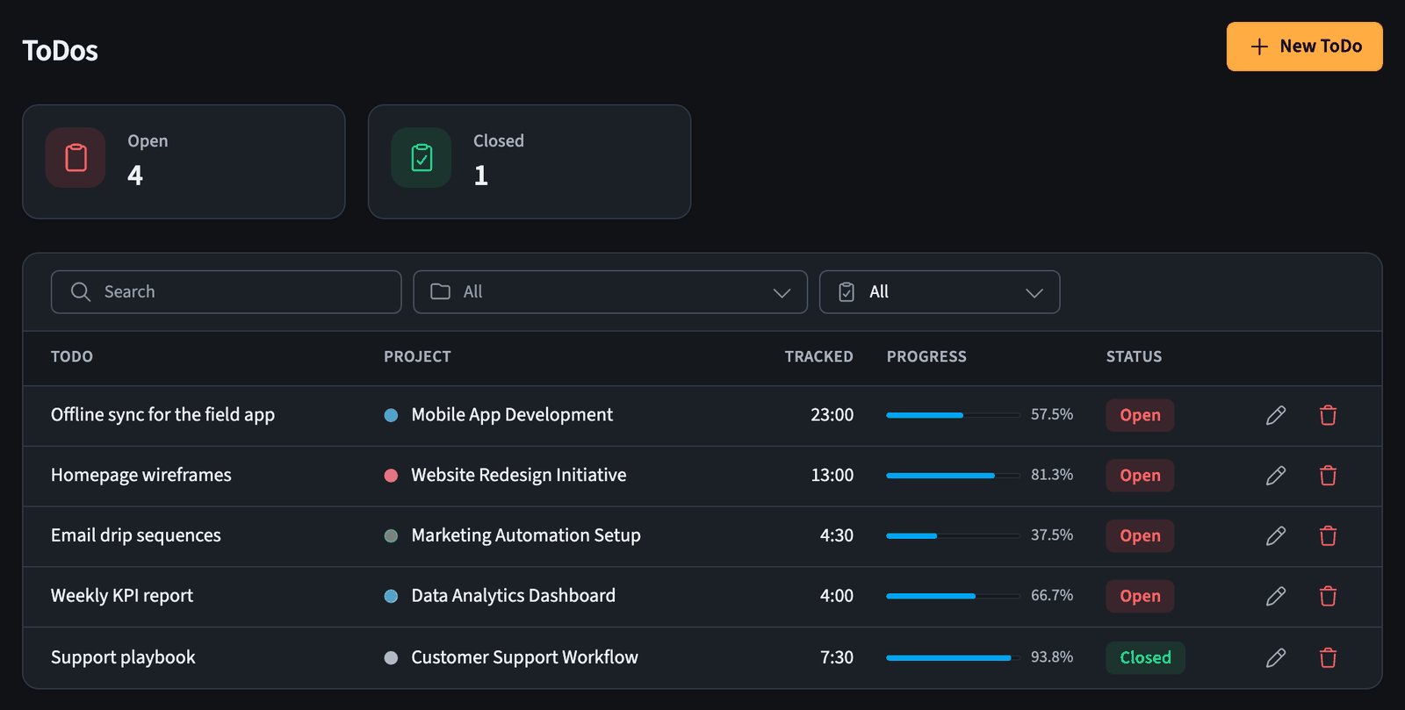Toggle Open status of Weekly KPI report

point(1140,597)
